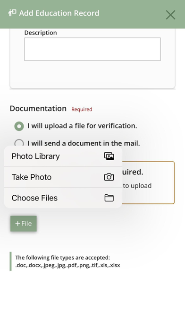Tap the folder icon beside Choose Files
Image resolution: width=185 pixels, height=329 pixels.
pos(109,198)
